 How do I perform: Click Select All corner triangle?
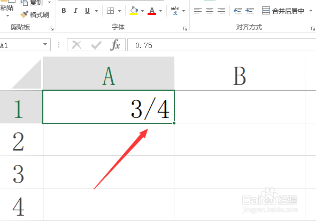27,74
